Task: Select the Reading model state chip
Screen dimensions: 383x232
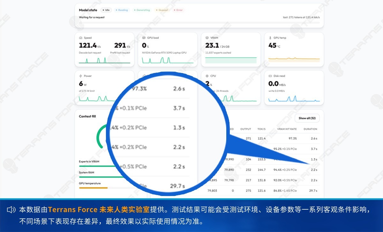Action: coord(122,10)
